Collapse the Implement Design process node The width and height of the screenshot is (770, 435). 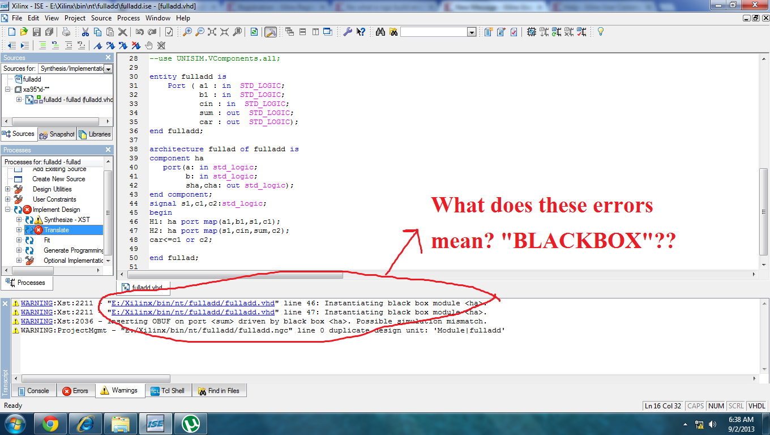click(x=7, y=210)
